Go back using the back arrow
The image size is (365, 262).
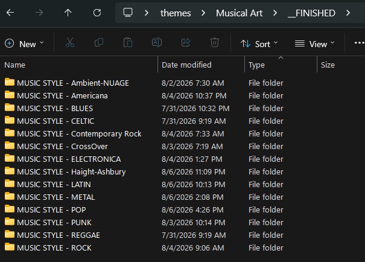point(10,13)
